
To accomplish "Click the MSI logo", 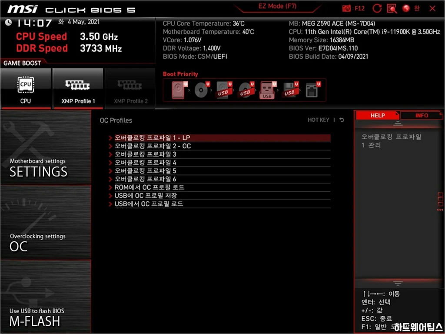I will (23, 9).
